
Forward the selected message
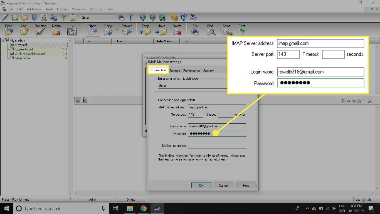127,30
